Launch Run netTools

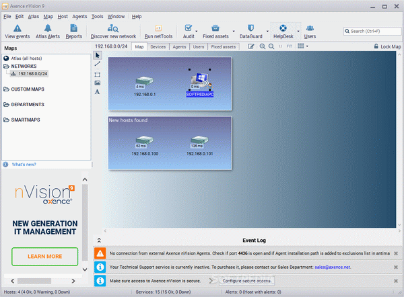[x=158, y=32]
